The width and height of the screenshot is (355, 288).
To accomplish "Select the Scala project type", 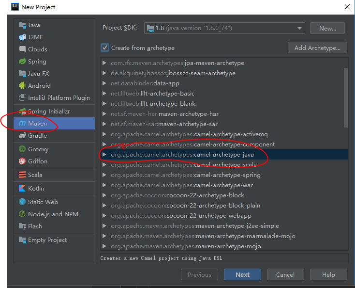I will 54,175.
